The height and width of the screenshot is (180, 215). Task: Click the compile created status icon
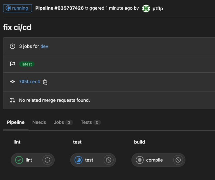(140, 160)
